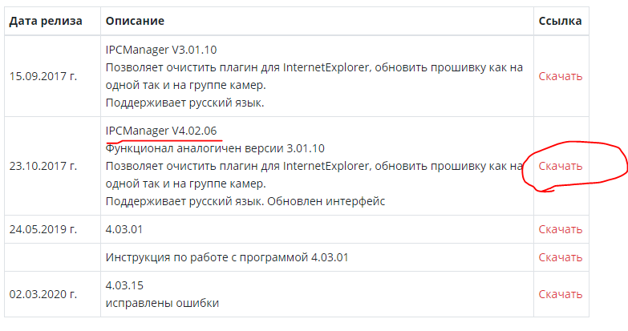
Task: Click the red-circled Скачать link for V4.02.06
Action: coord(560,166)
